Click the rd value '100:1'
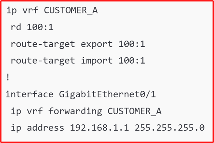214x143 pixels. 40,27
